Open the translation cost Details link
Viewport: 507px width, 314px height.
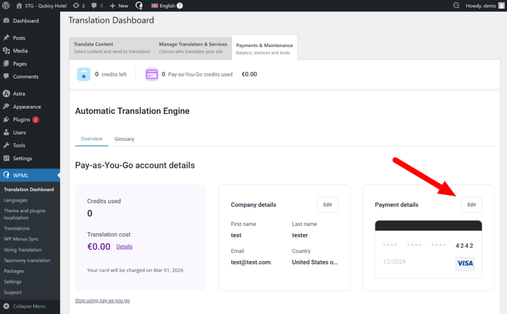tap(124, 246)
